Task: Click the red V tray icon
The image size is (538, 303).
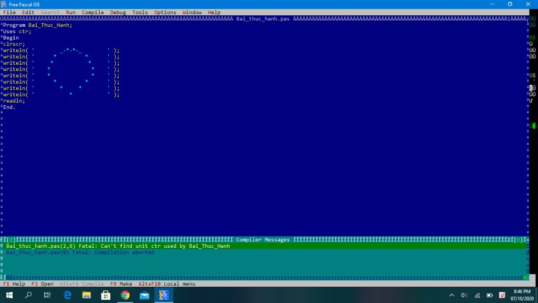Action: click(x=502, y=295)
